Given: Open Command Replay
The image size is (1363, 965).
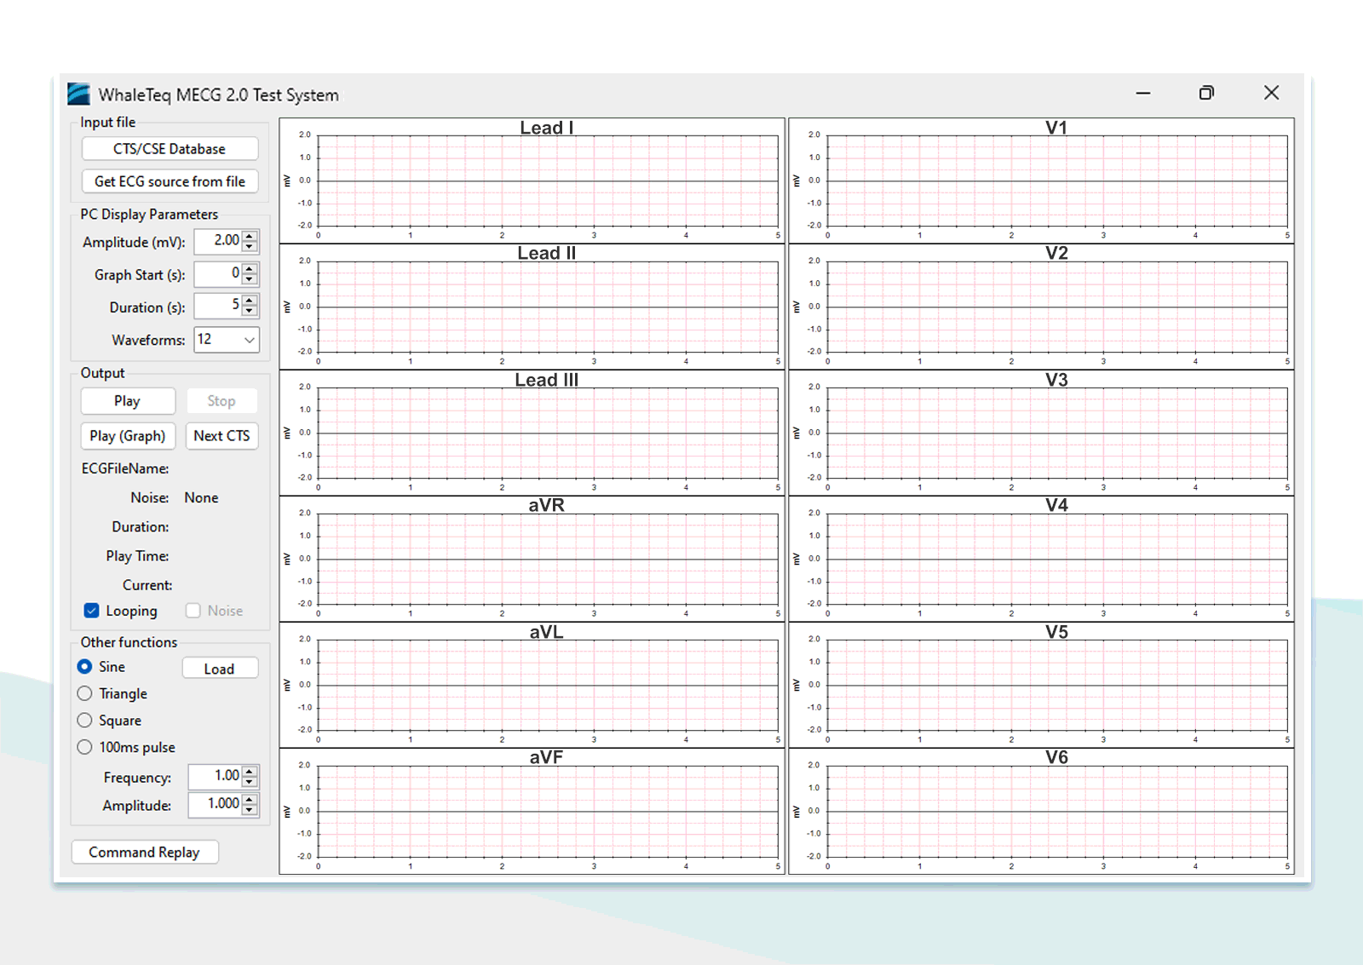Looking at the screenshot, I should pyautogui.click(x=145, y=853).
